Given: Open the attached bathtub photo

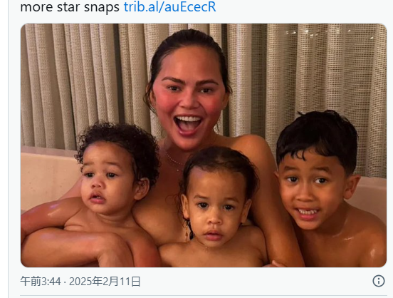Looking at the screenshot, I should (204, 145).
